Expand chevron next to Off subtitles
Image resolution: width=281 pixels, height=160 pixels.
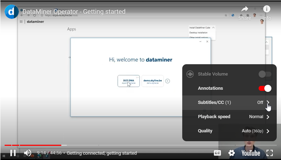tap(268, 102)
